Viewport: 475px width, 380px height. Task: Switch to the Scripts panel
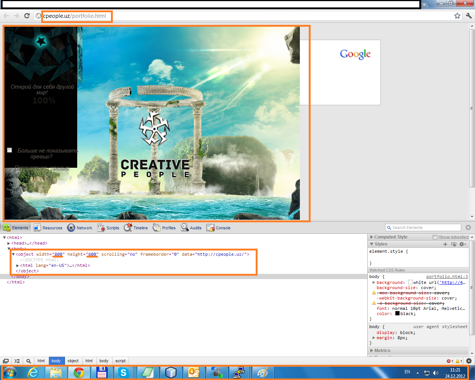[108, 227]
